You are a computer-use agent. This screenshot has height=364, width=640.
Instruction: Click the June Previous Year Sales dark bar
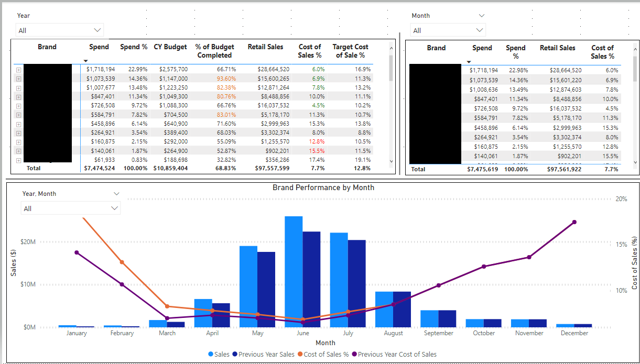(311, 280)
